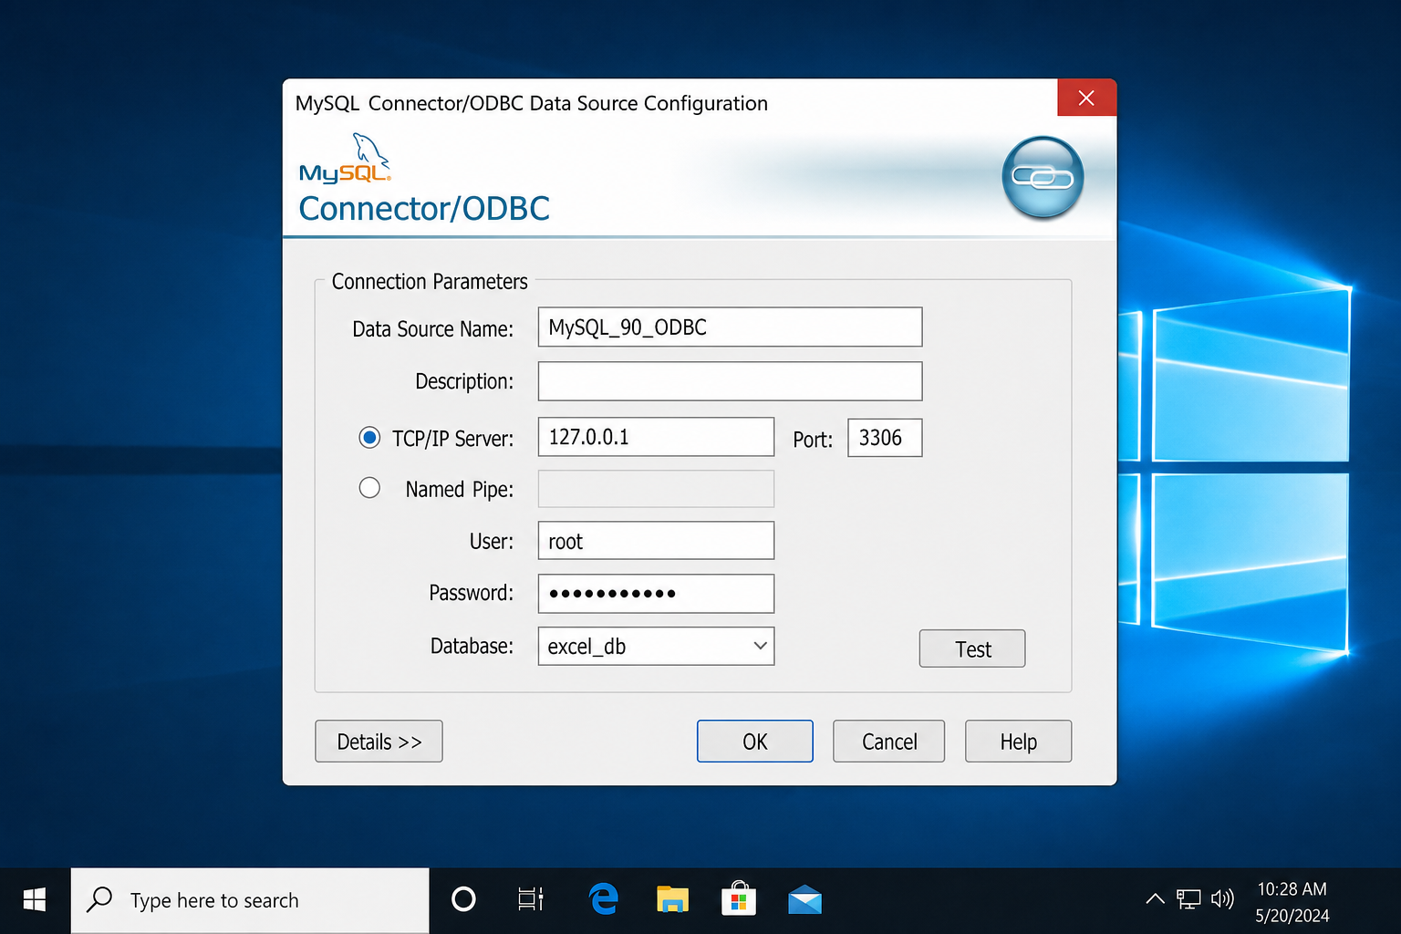Show hidden system tray icons
The image size is (1401, 934).
(1155, 899)
